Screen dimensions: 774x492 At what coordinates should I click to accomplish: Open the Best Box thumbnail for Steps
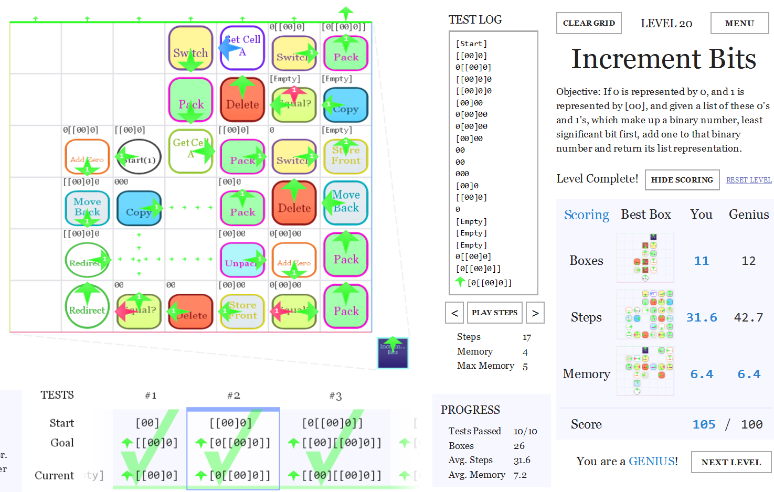[x=645, y=314]
